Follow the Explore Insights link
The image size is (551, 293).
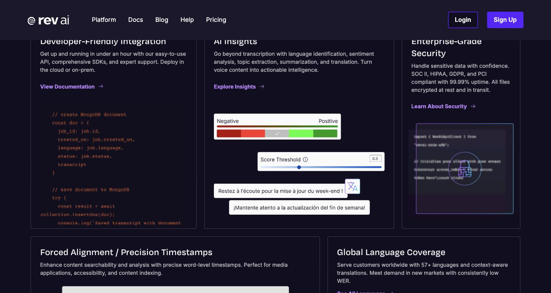235,86
